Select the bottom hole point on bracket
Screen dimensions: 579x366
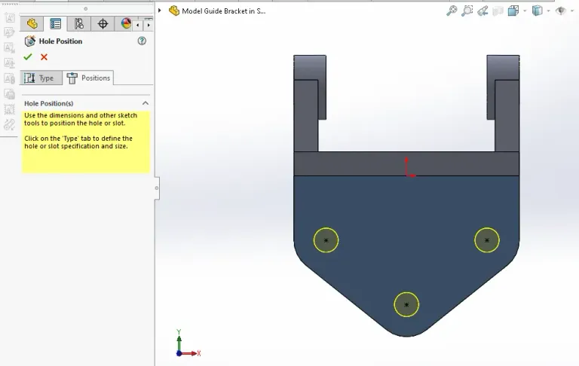tap(406, 305)
